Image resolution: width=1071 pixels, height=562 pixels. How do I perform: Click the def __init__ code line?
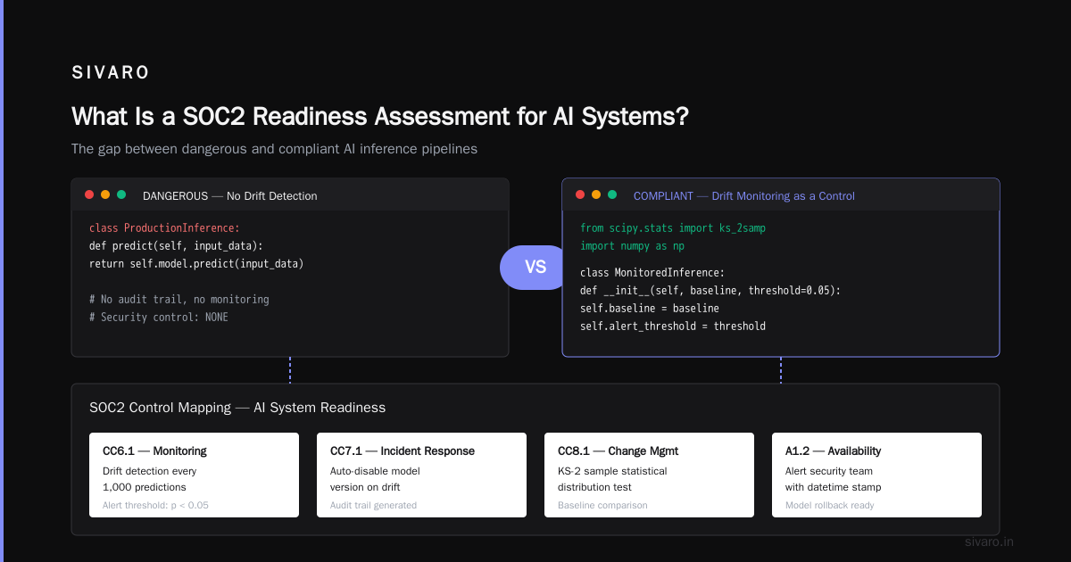pos(710,291)
